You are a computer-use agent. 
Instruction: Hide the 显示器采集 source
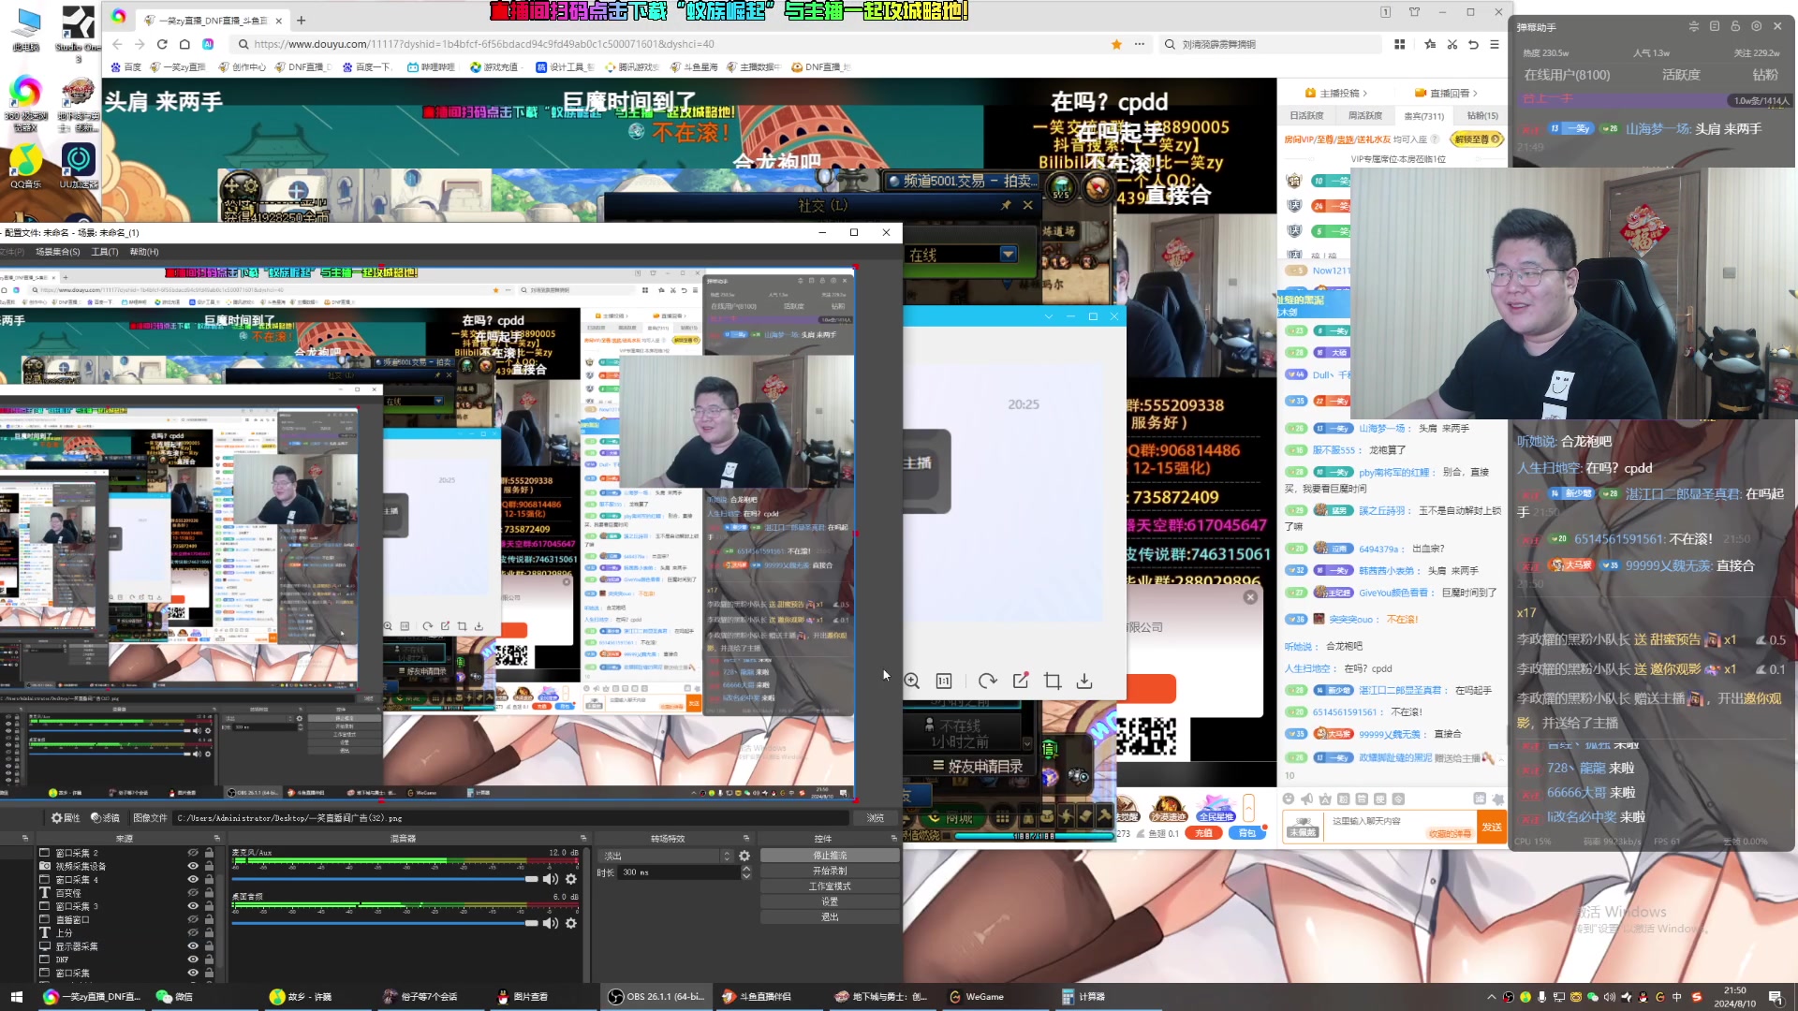pos(193,946)
